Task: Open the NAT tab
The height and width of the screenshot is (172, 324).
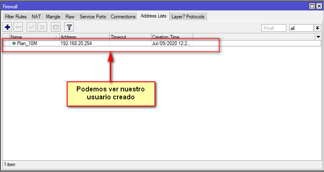Action: (36, 16)
